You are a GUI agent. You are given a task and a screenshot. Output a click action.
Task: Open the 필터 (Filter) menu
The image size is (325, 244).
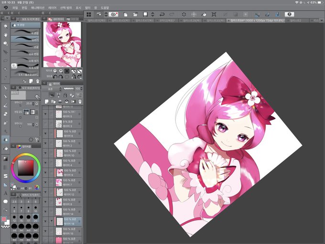[87, 8]
